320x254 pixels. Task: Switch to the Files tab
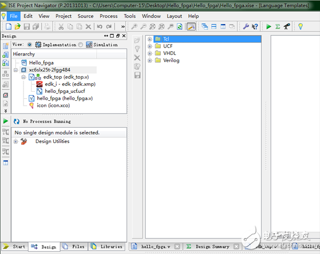tap(74, 247)
